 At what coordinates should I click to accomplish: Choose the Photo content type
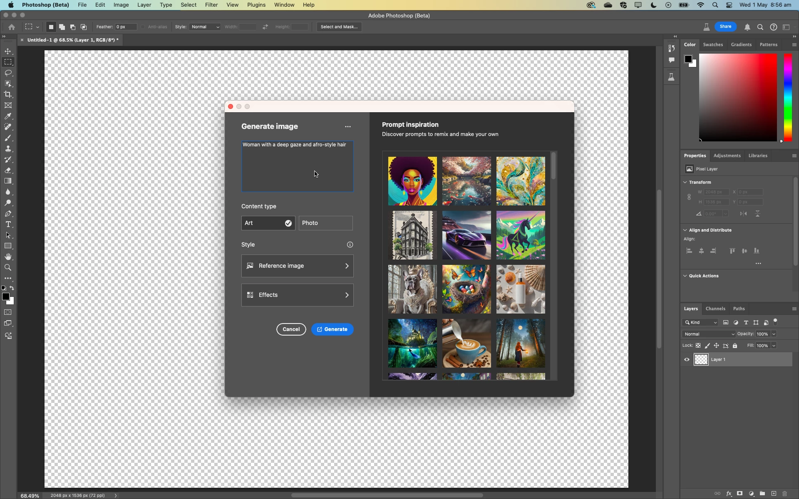click(x=325, y=223)
